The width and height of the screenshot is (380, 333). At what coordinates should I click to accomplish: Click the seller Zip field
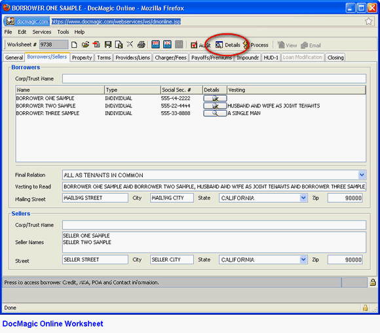tap(345, 260)
